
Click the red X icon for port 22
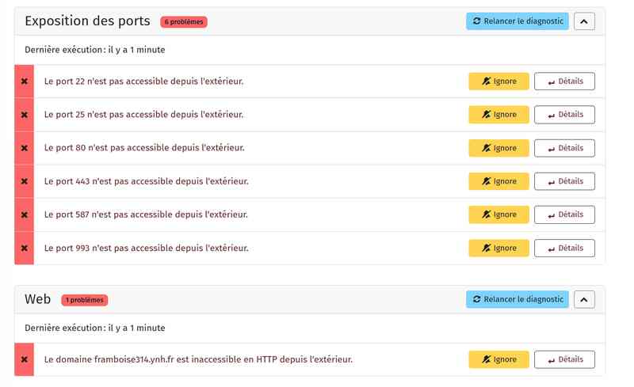coord(24,82)
